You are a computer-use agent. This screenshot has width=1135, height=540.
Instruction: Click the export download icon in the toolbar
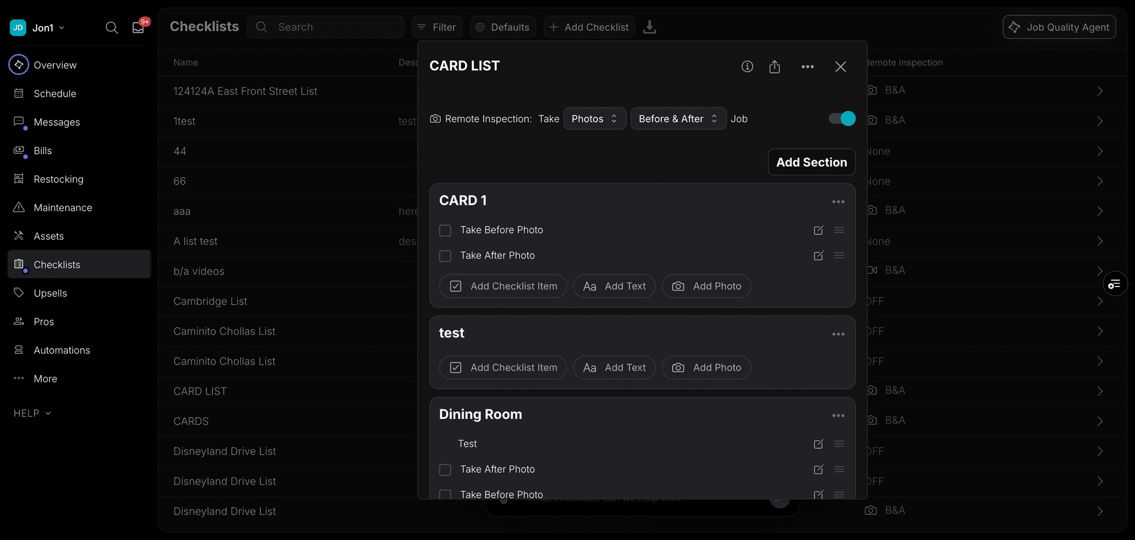650,27
